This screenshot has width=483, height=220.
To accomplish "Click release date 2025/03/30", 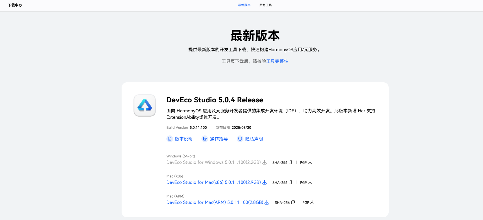I will point(241,128).
